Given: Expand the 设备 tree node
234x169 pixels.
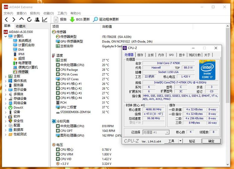Looking at the screenshot, I should (x=6, y=112).
